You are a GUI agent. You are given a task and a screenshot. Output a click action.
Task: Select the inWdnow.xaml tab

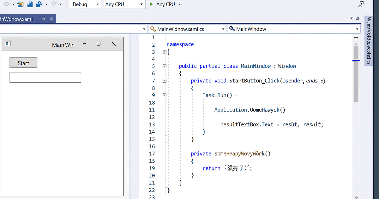pyautogui.click(x=17, y=19)
